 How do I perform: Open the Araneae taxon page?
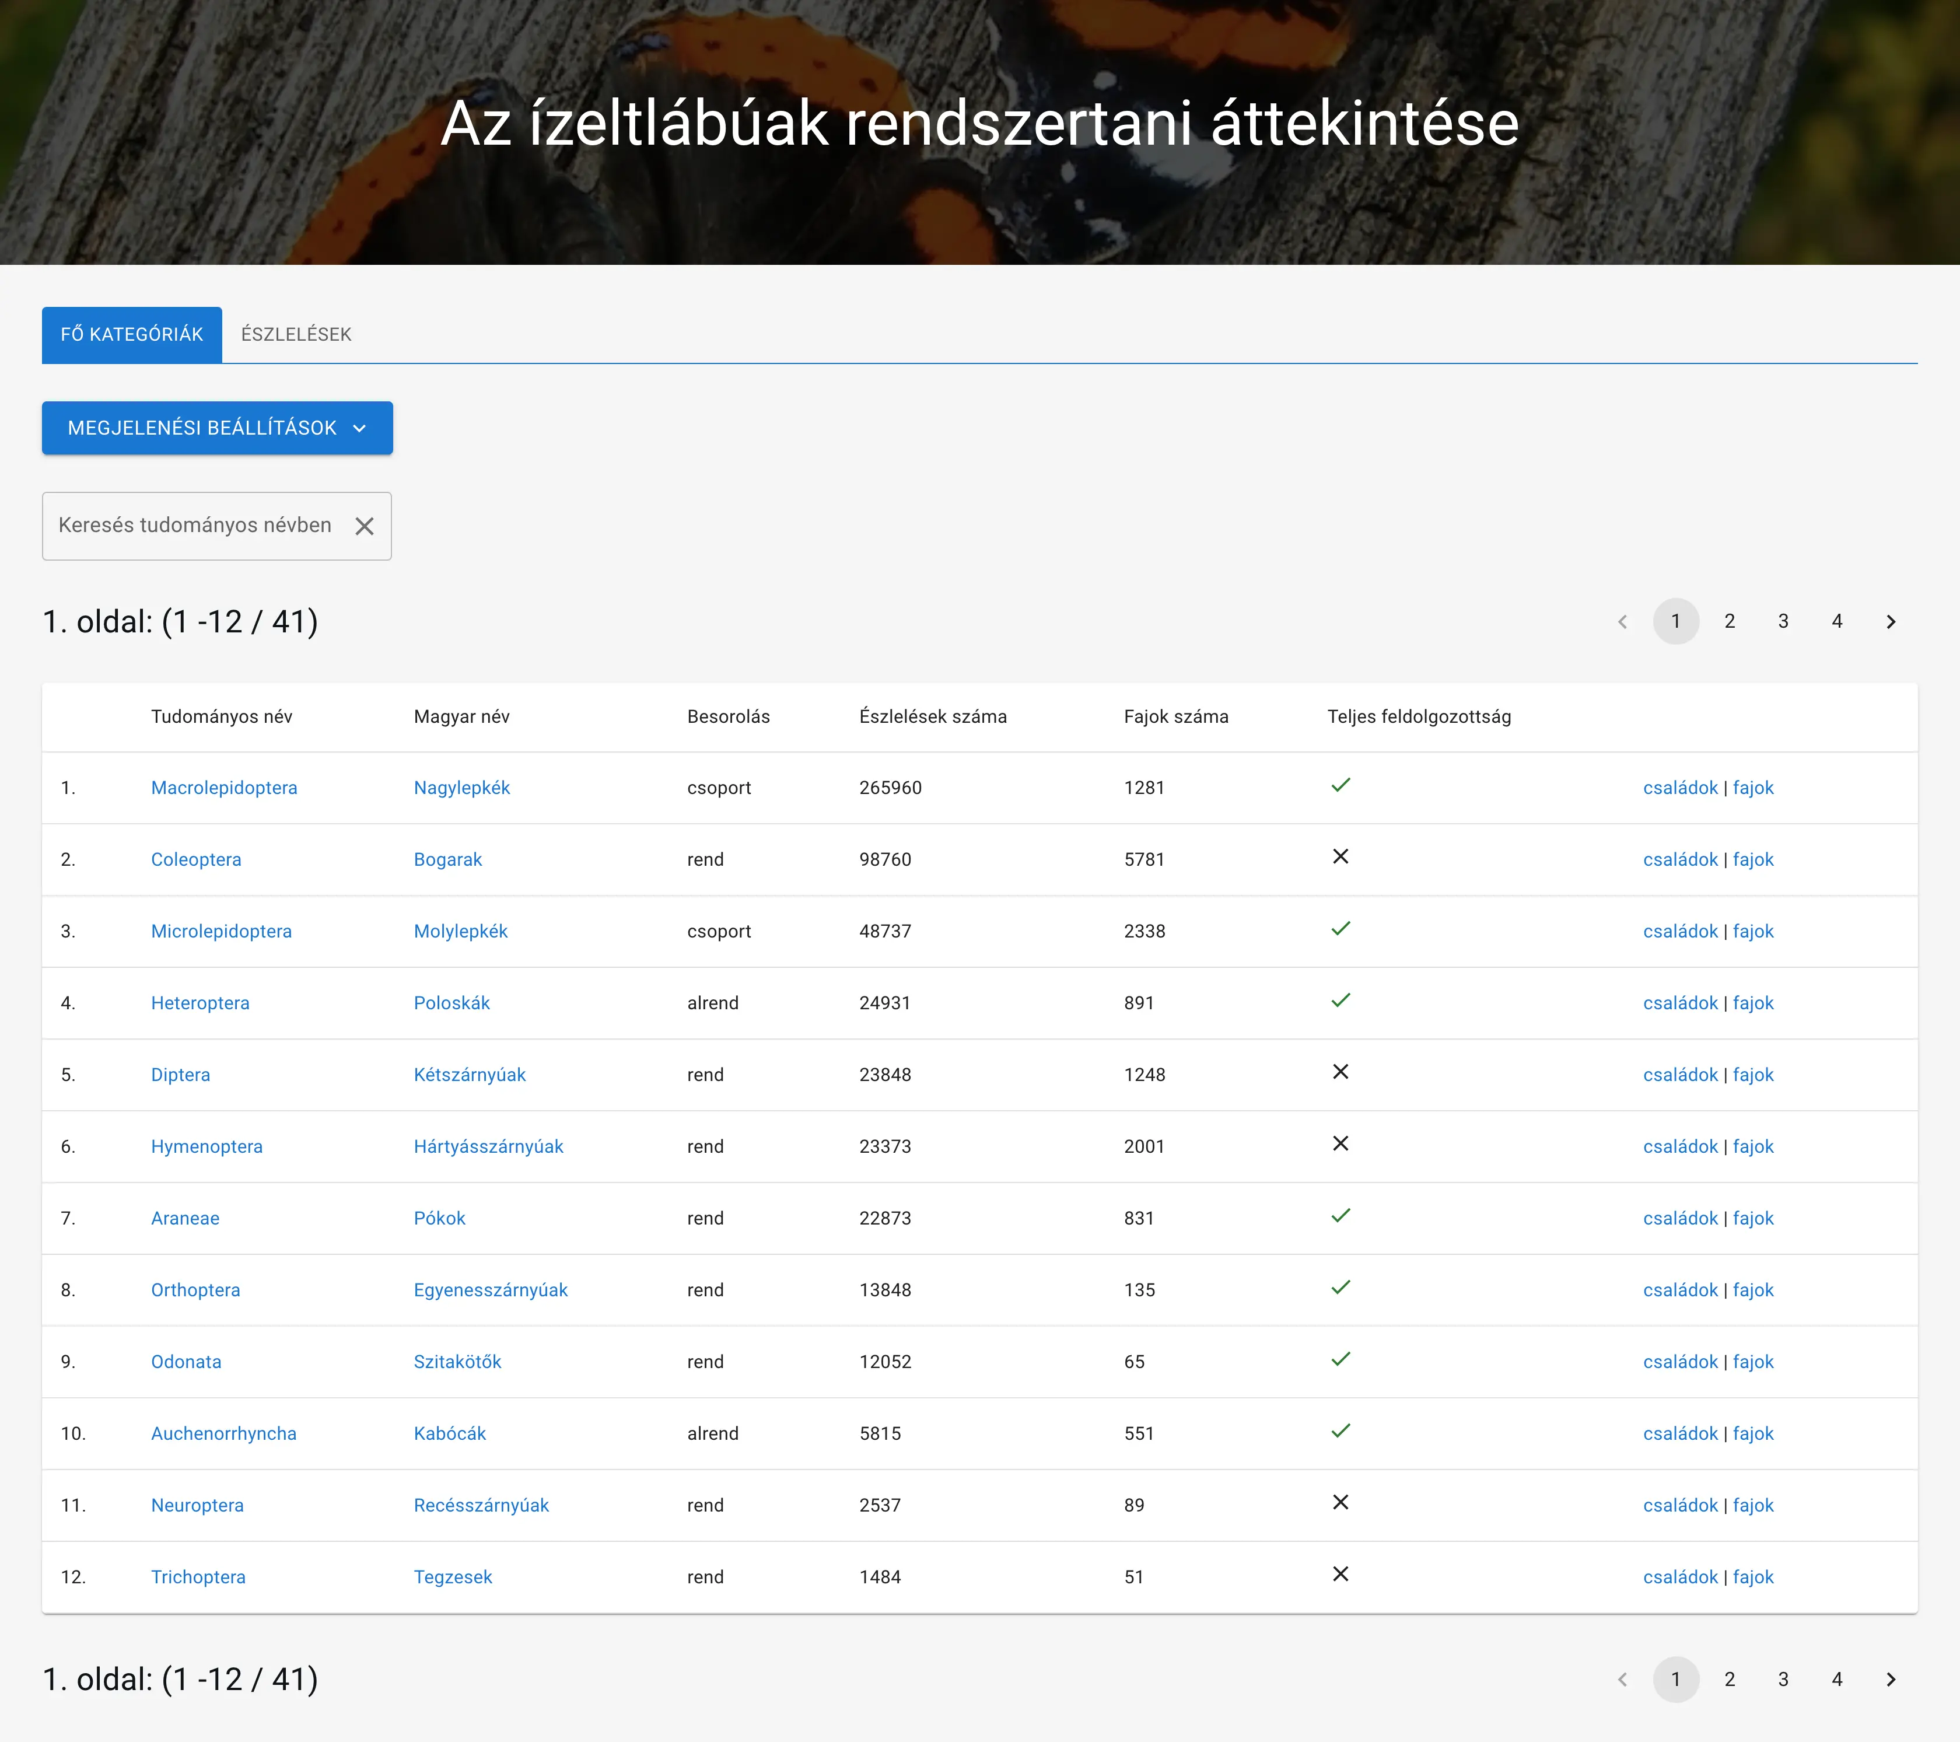tap(185, 1218)
